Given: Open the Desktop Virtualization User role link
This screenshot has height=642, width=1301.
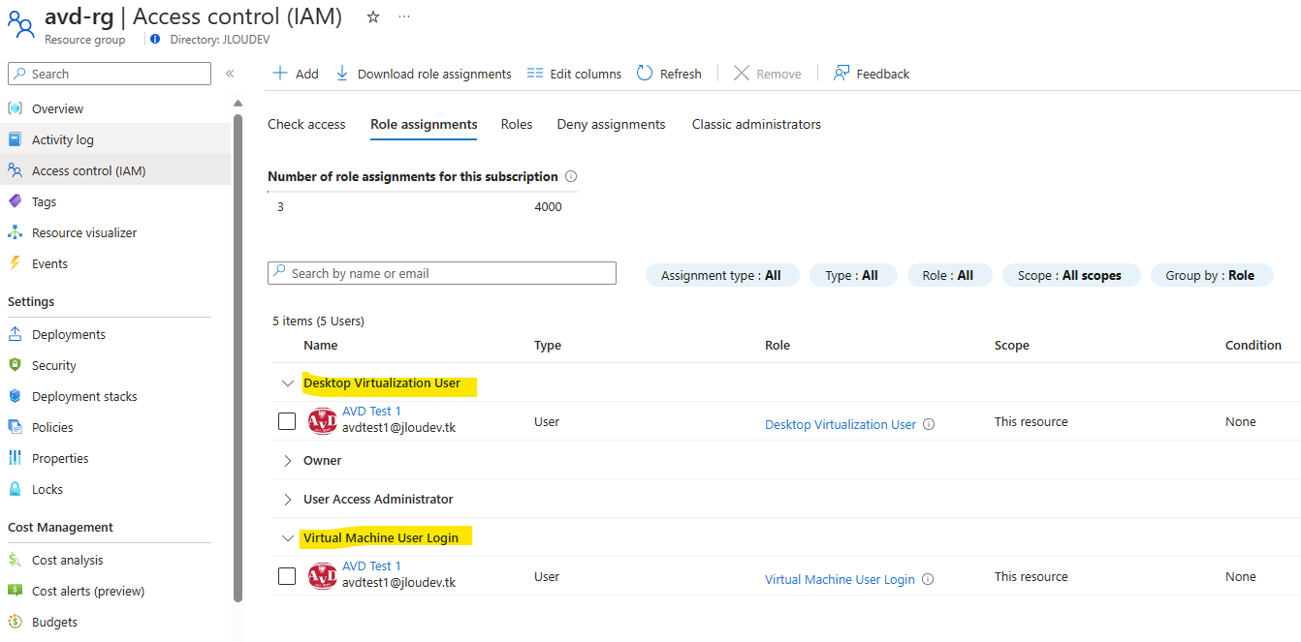Looking at the screenshot, I should click(x=841, y=424).
